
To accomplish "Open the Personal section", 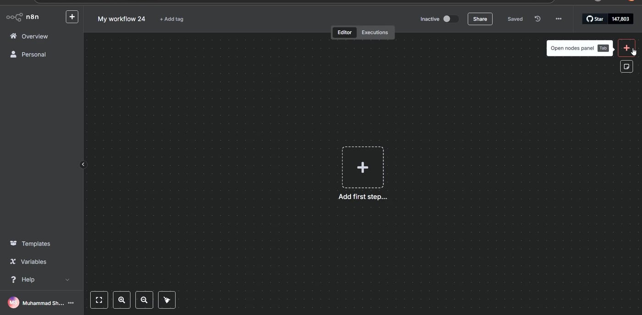I will [33, 54].
